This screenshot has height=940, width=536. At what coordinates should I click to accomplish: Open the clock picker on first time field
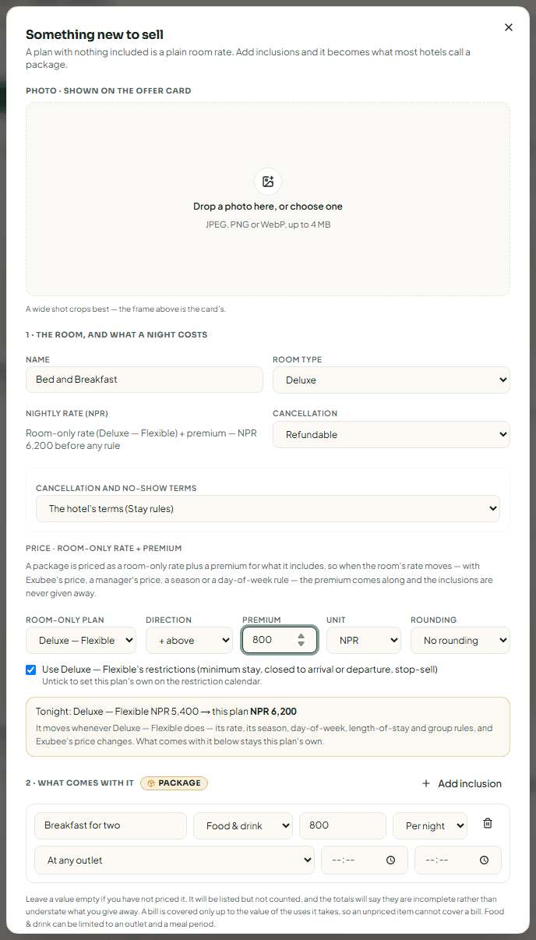(x=391, y=860)
